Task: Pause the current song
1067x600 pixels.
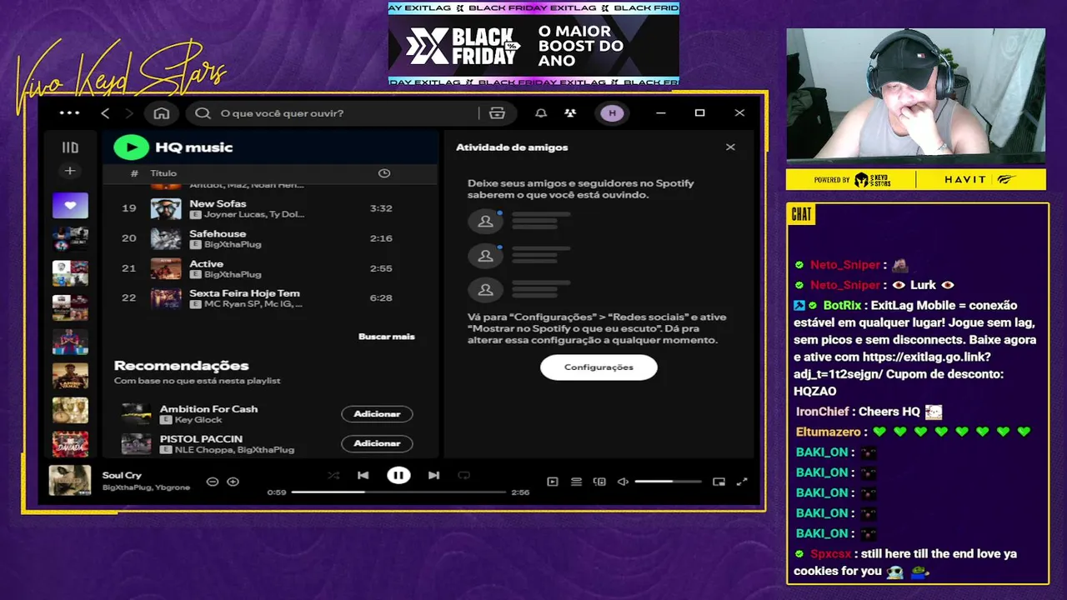Action: point(398,475)
